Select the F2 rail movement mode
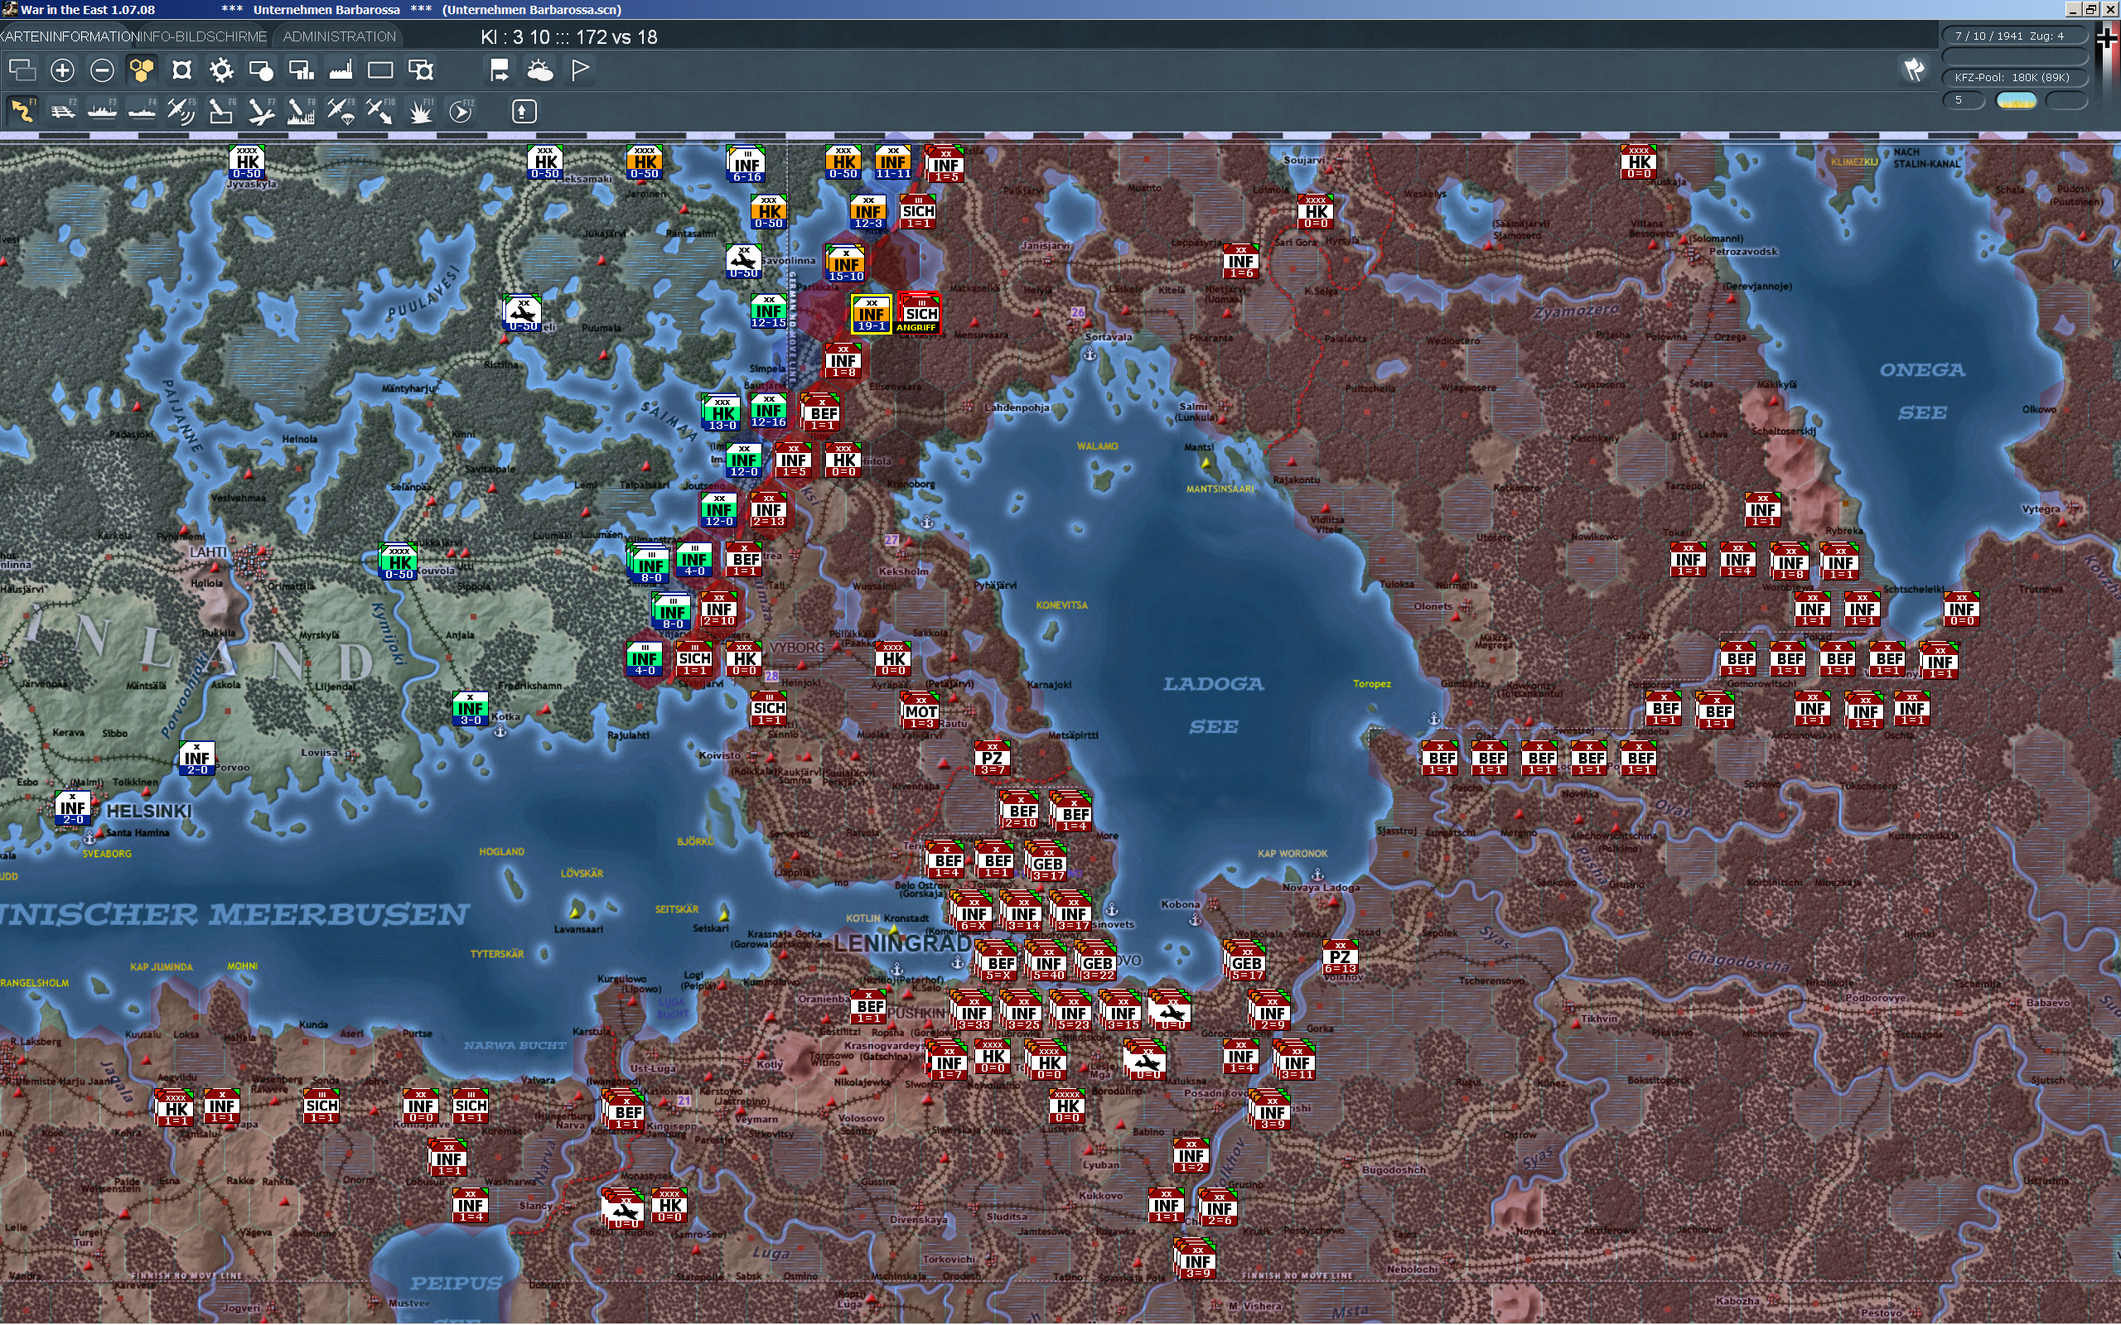 62,111
